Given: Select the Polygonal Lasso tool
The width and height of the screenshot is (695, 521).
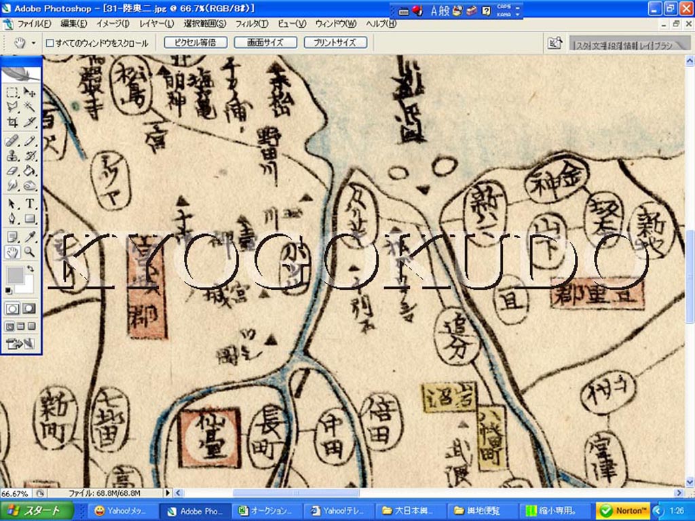Looking at the screenshot, I should pyautogui.click(x=12, y=107).
